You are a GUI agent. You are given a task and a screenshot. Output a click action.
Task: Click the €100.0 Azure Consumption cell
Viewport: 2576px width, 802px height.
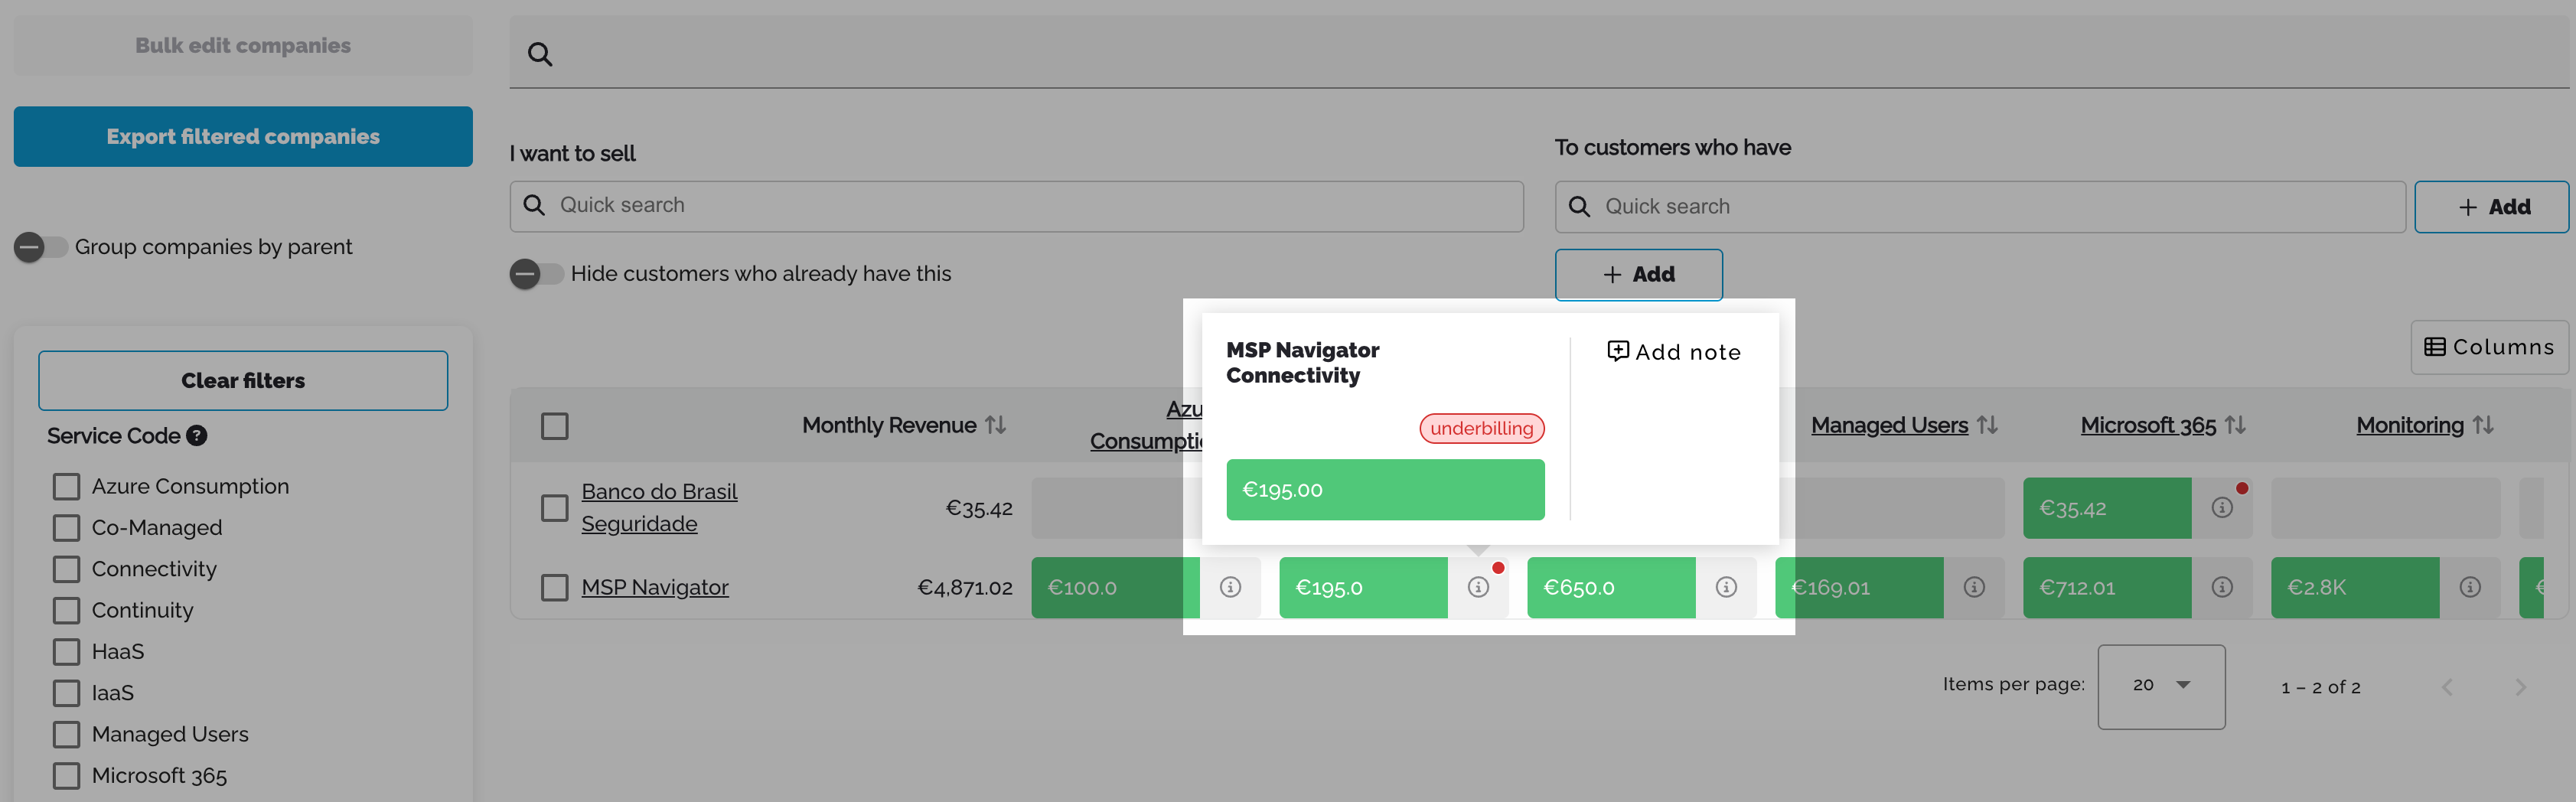click(1115, 587)
